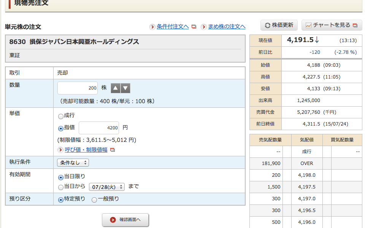Open the 条件付注文へ link
This screenshot has width=365, height=228.
173,27
